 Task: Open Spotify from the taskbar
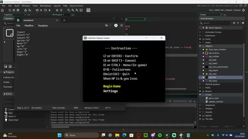pos(160,135)
